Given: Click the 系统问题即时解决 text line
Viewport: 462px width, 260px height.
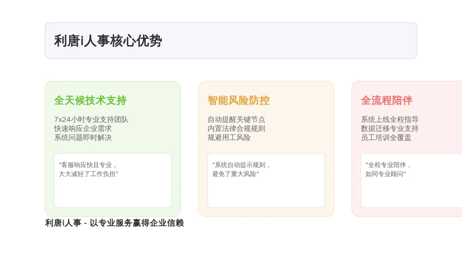Looking at the screenshot, I should click(x=83, y=138).
